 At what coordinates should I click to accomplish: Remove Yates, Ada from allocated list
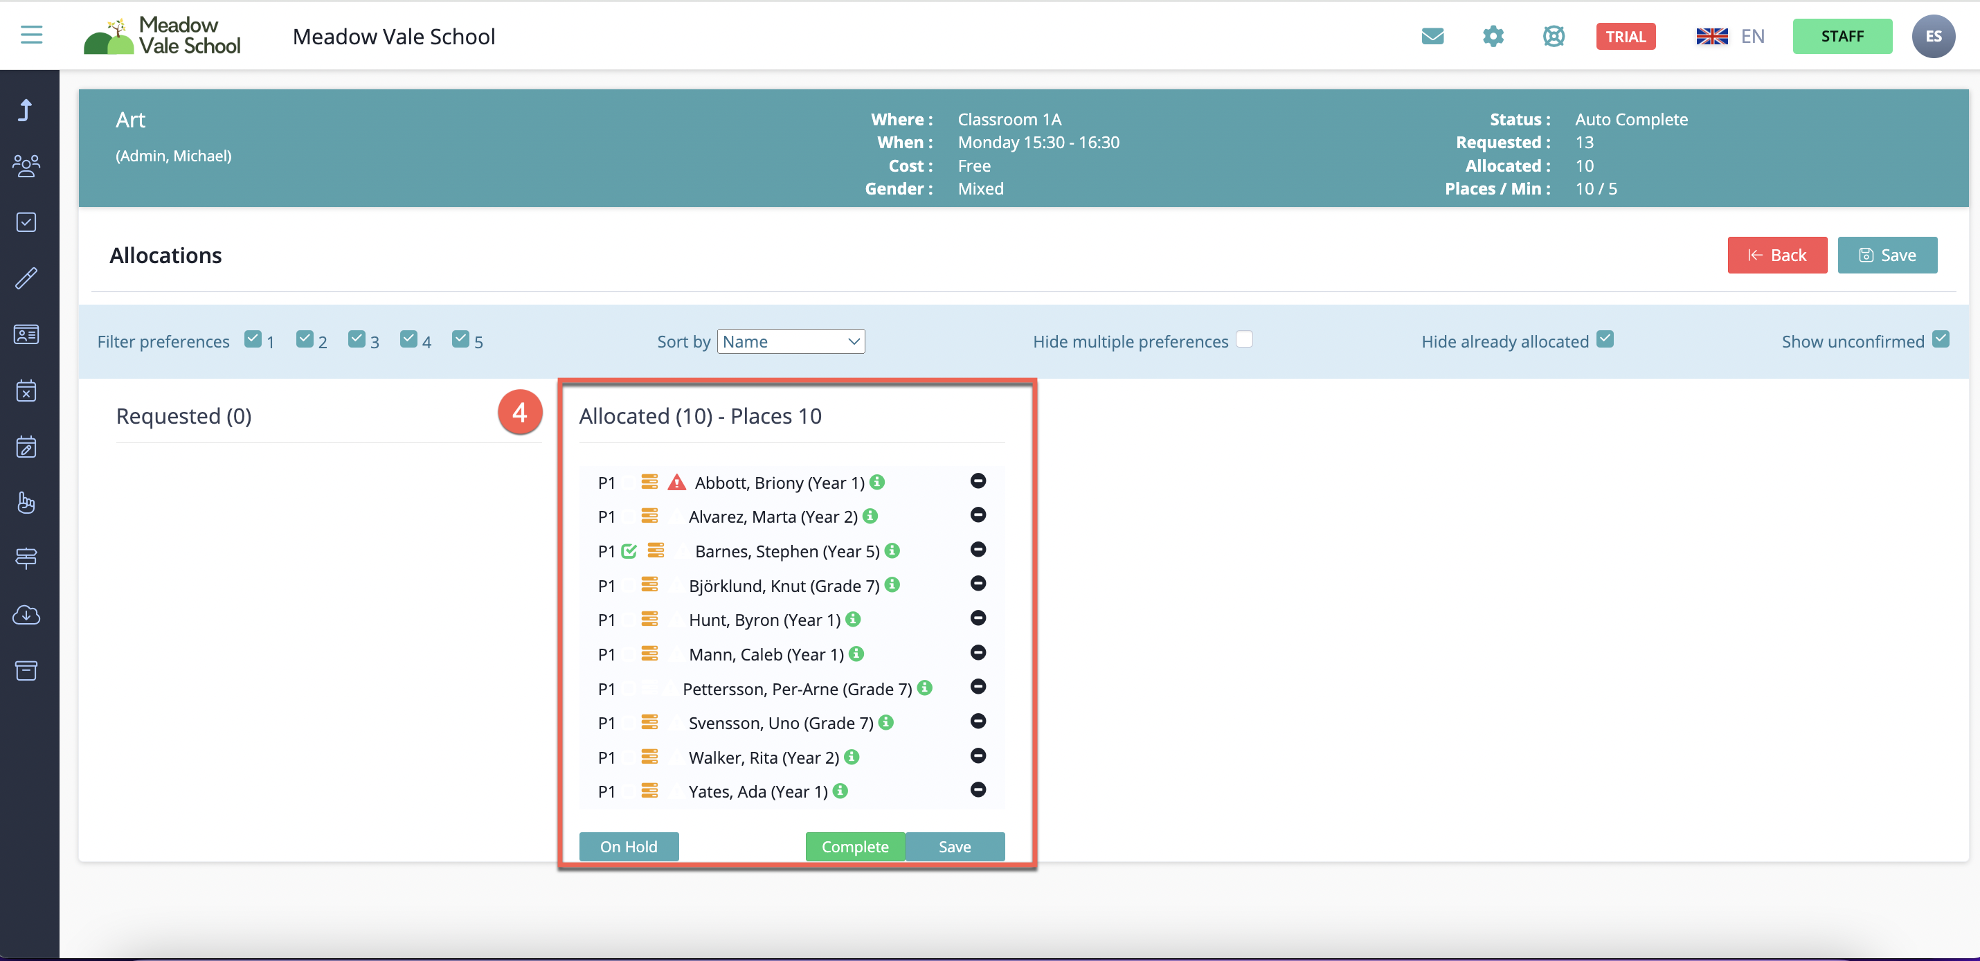coord(978,789)
